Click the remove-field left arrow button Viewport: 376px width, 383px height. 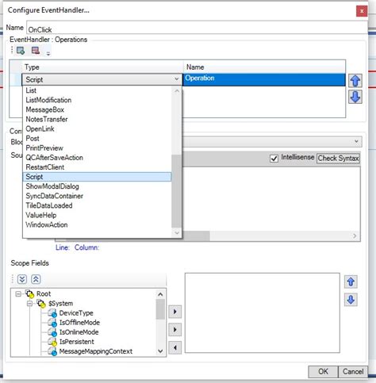175,347
